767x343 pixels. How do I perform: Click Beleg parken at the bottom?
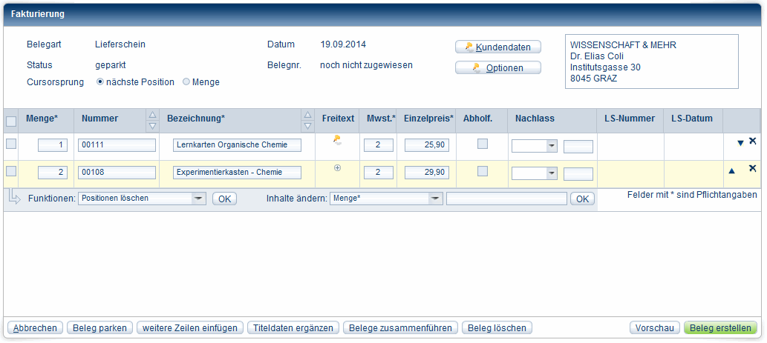pyautogui.click(x=100, y=327)
